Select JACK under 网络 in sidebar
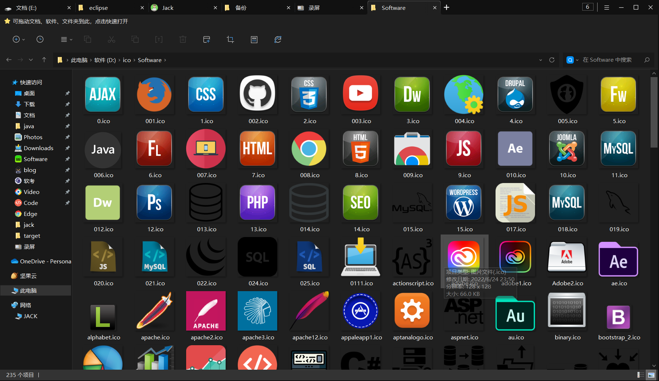Image resolution: width=659 pixels, height=381 pixels. [30, 316]
